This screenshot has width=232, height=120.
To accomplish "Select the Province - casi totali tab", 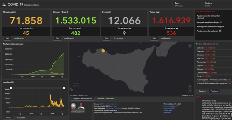I will click(105, 99).
